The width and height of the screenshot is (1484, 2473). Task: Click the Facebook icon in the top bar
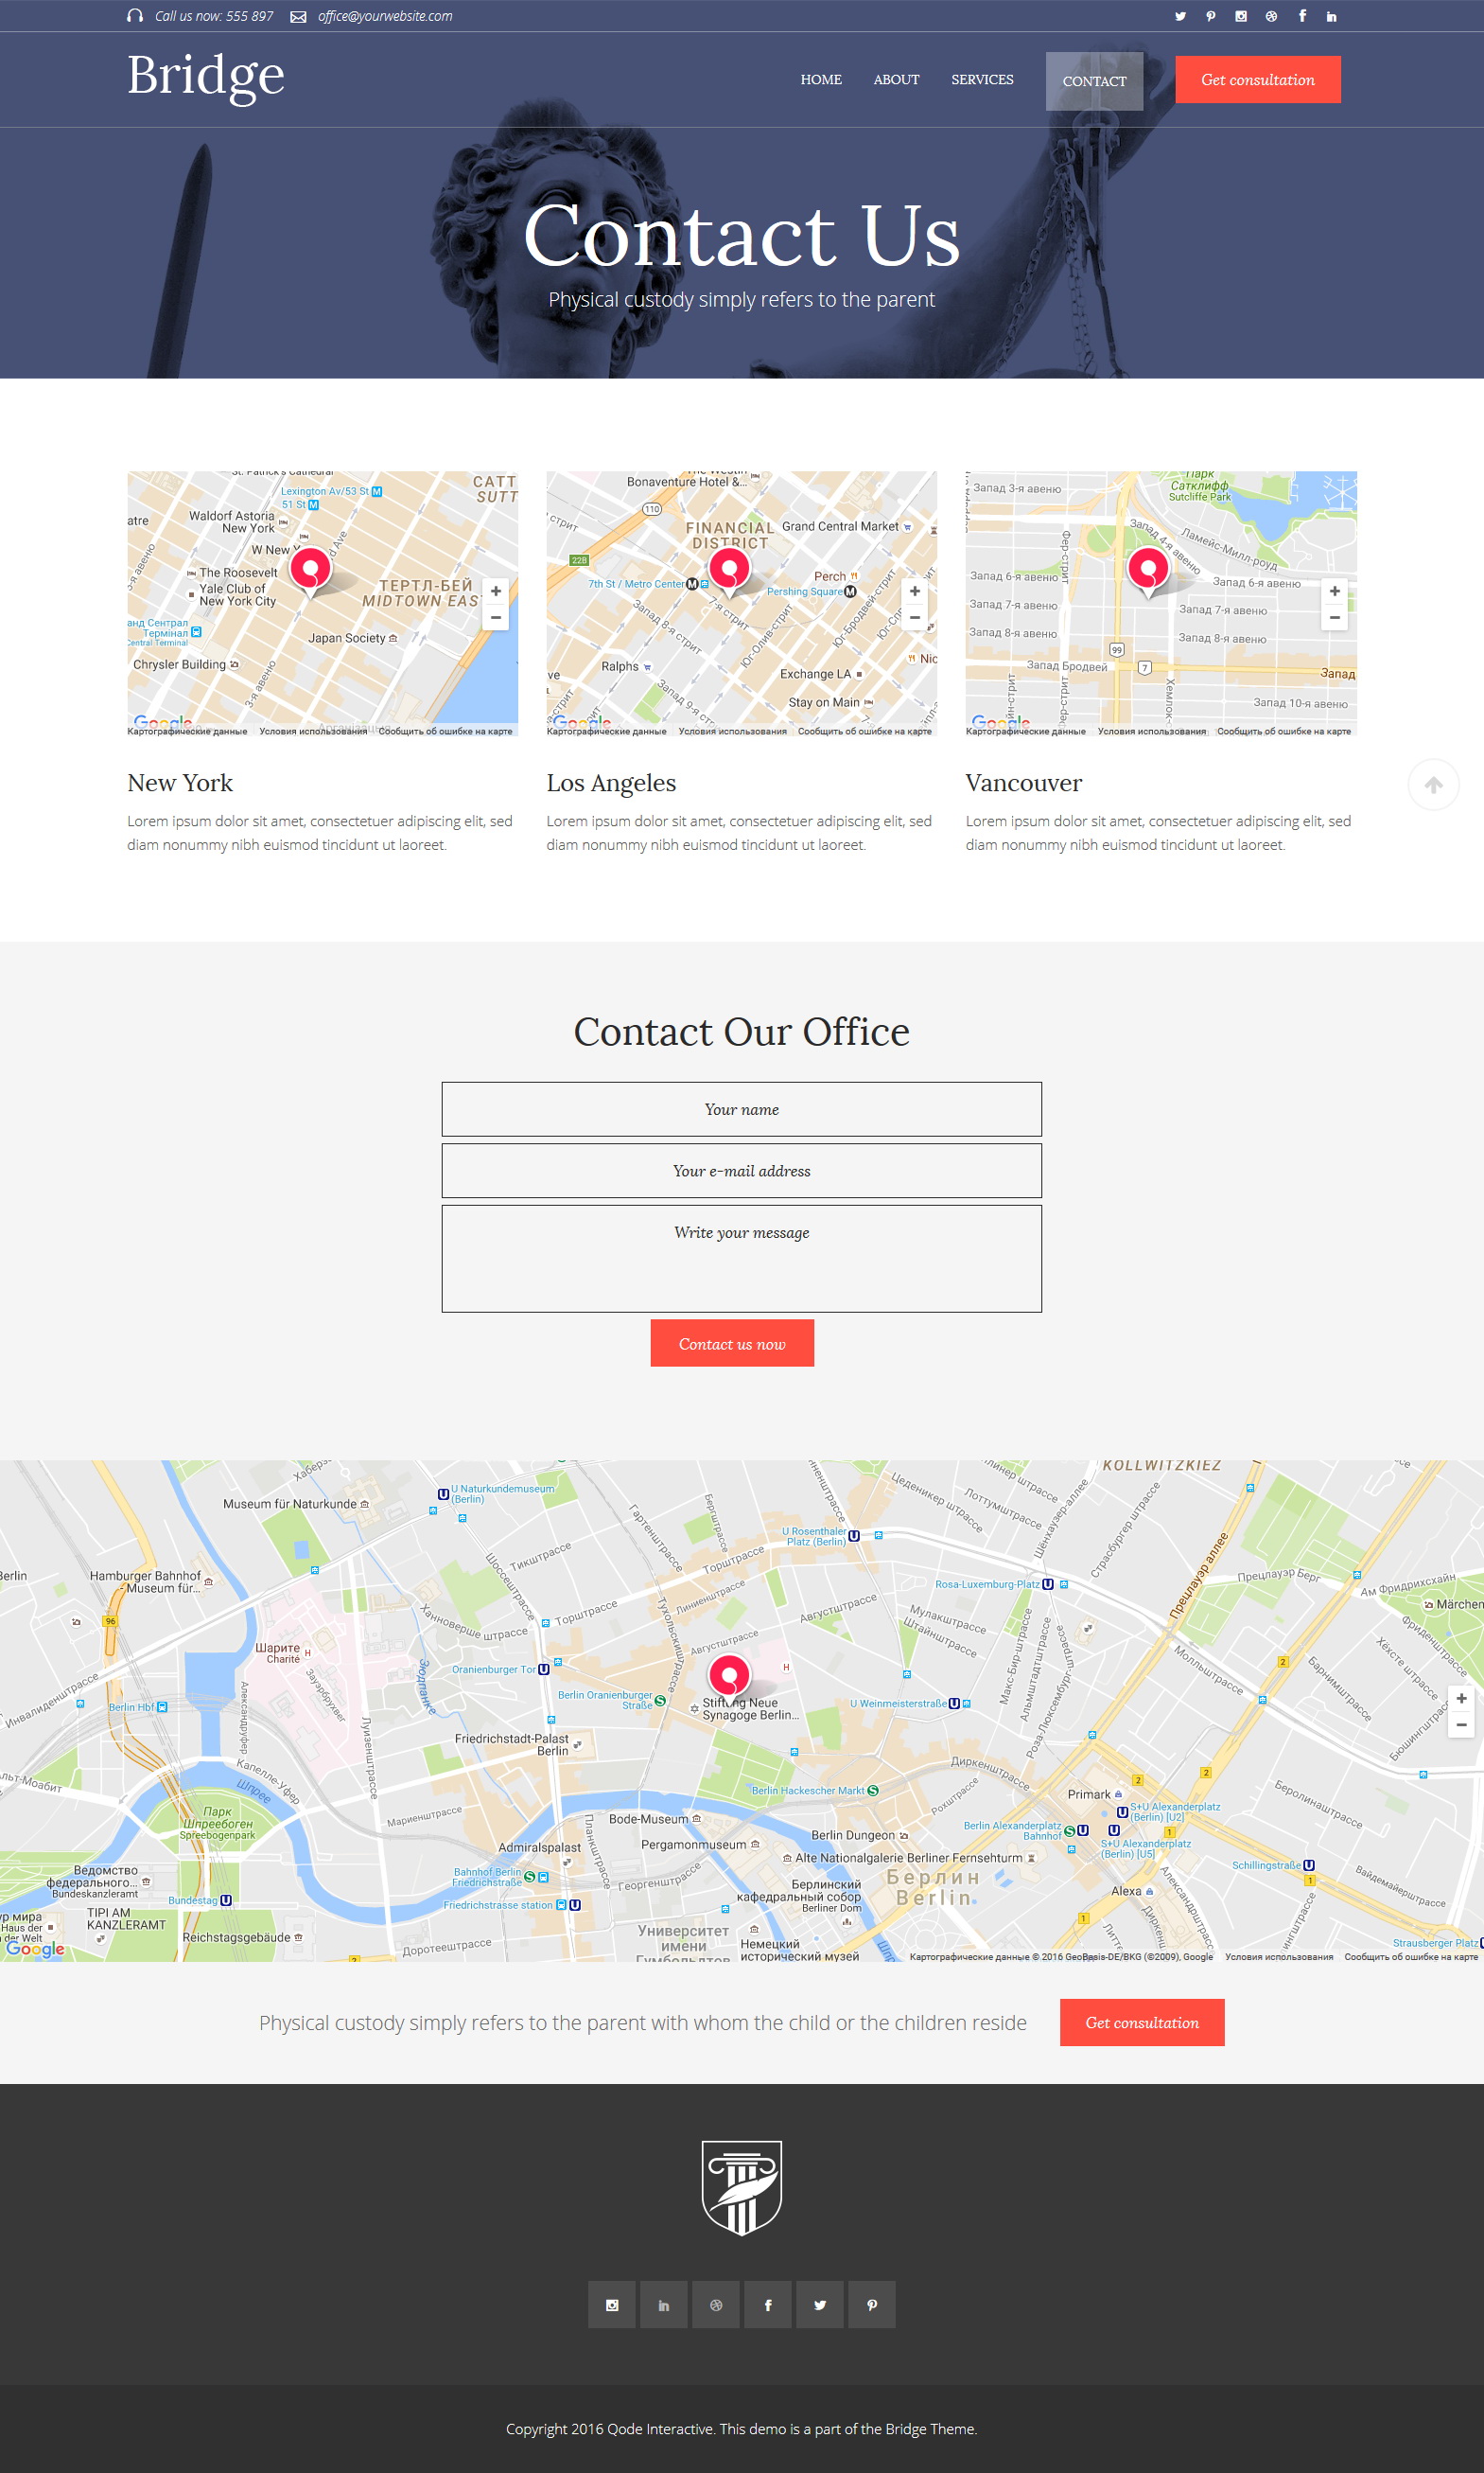[x=1302, y=16]
